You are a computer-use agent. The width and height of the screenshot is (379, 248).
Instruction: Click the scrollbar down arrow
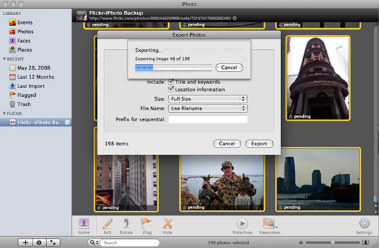pos(376,212)
